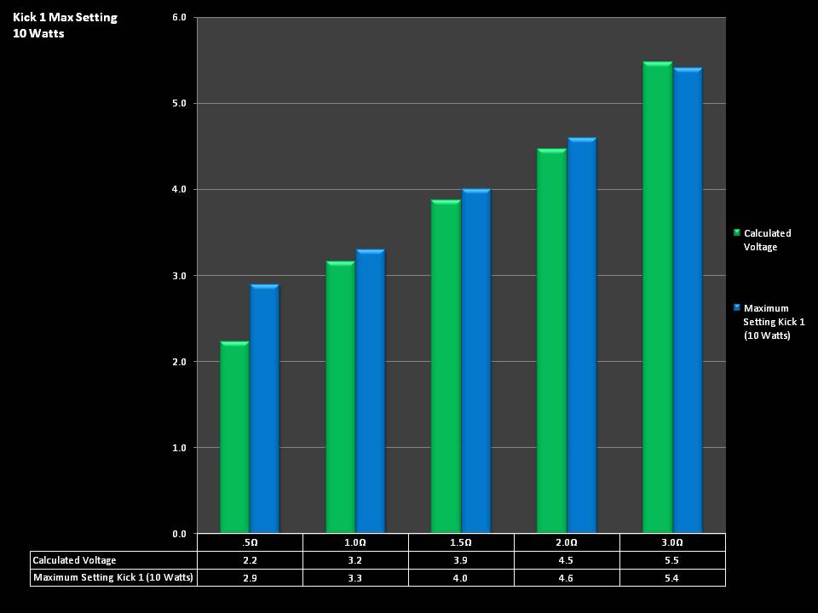The image size is (818, 613).
Task: Click the 3.0Ω category header cell
Action: 672,542
